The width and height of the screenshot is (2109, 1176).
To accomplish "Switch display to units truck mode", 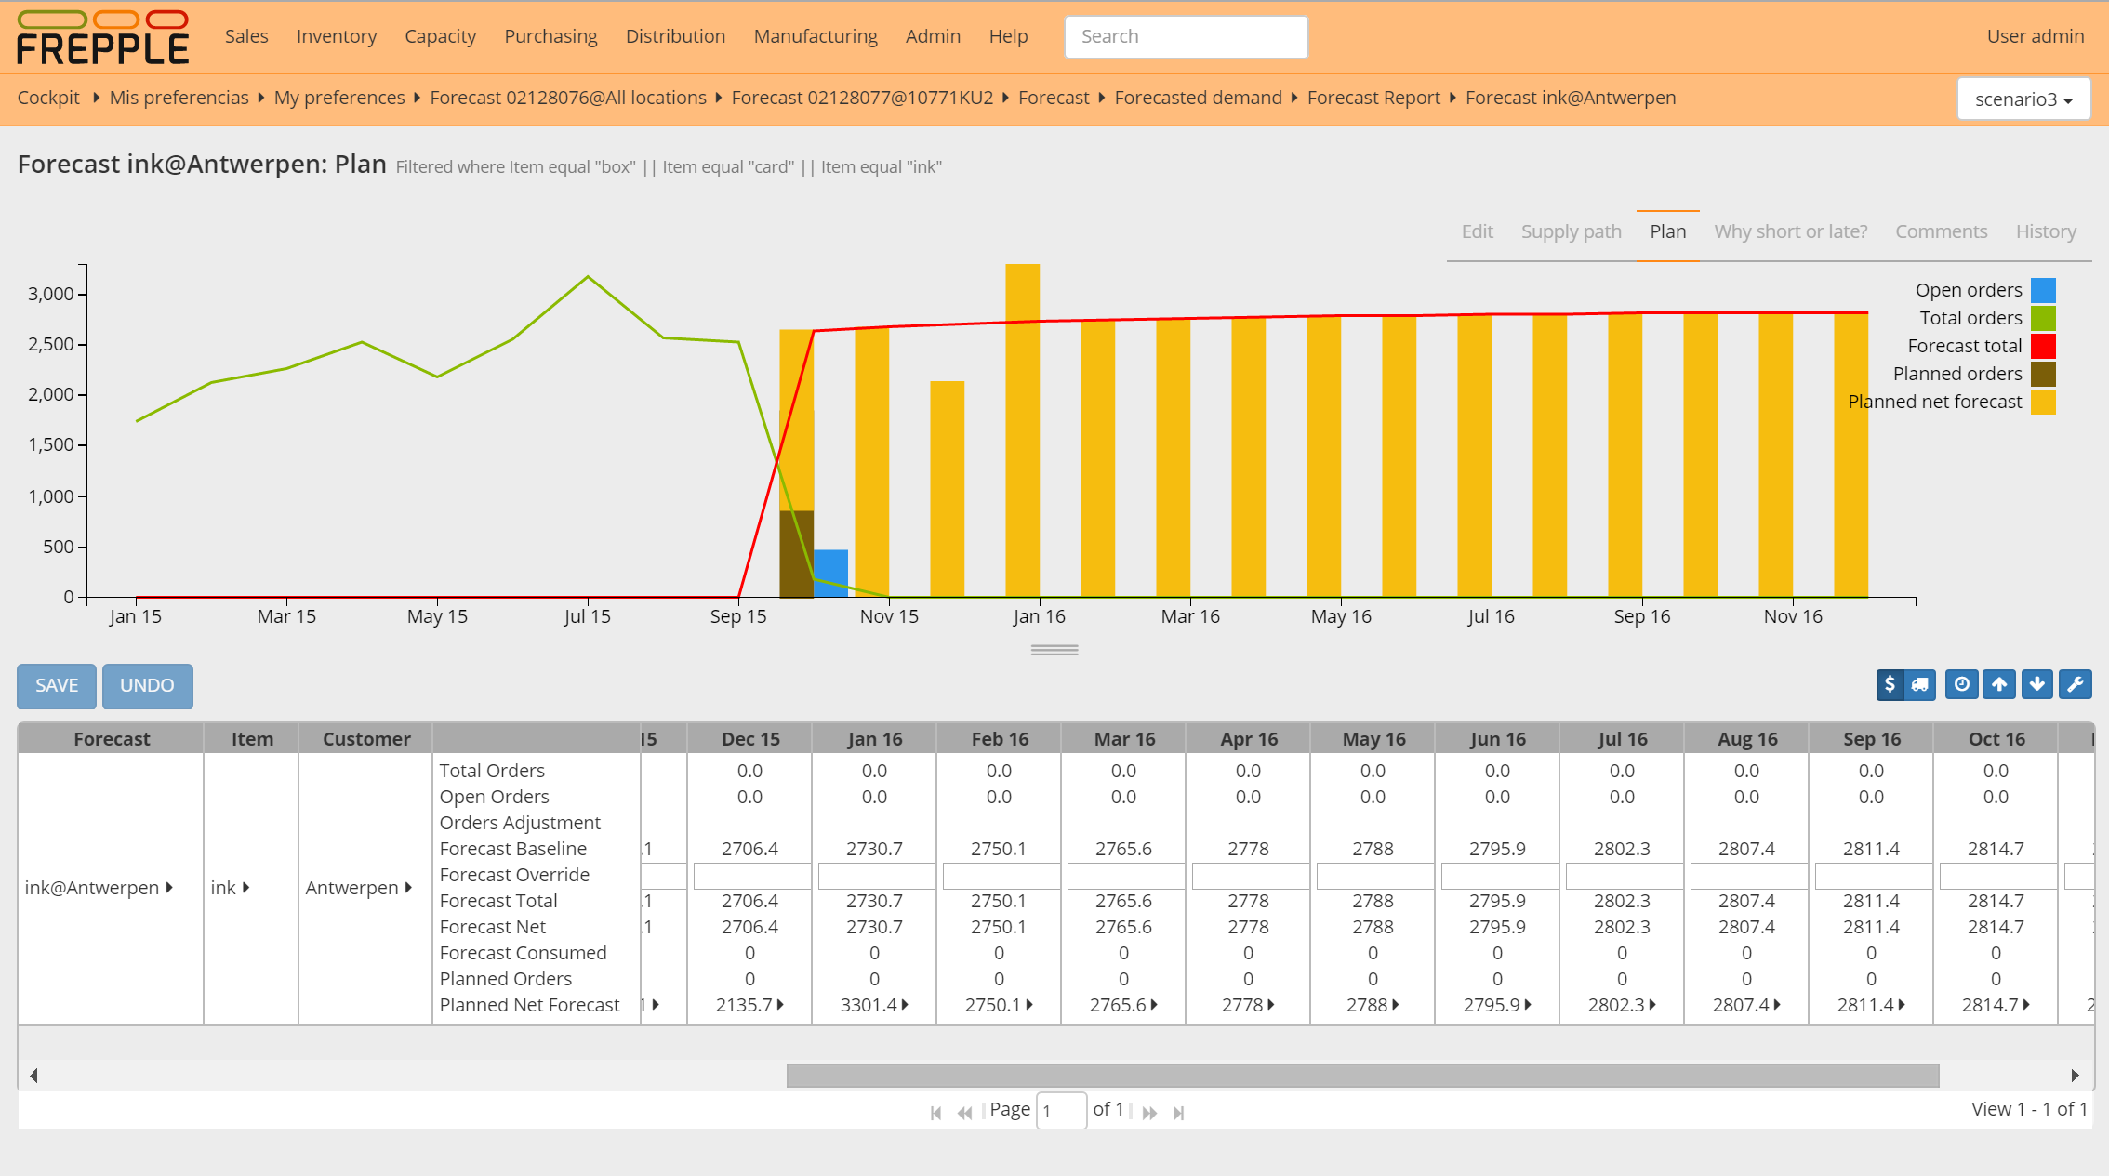I will [1920, 685].
